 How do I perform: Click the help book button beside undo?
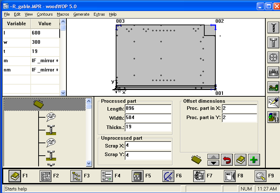[240, 160]
